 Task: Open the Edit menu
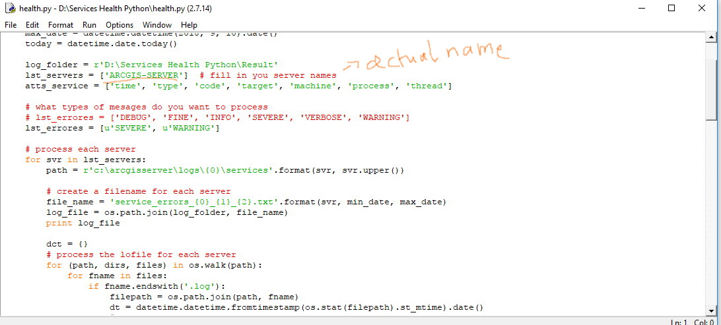click(32, 25)
